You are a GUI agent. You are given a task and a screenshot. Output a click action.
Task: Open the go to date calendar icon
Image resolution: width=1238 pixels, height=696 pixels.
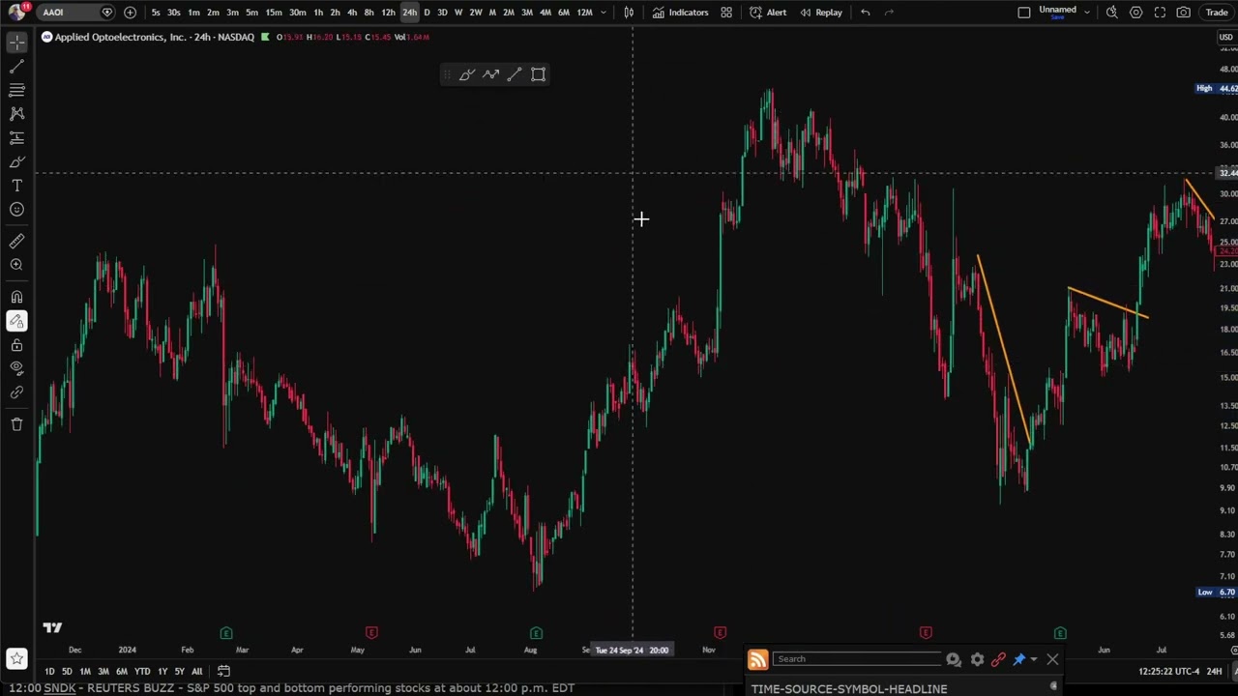tap(223, 671)
